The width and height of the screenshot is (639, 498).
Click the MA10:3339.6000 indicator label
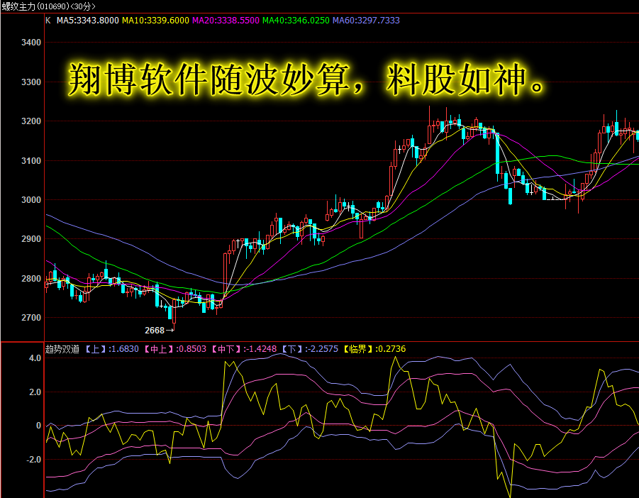coord(156,21)
